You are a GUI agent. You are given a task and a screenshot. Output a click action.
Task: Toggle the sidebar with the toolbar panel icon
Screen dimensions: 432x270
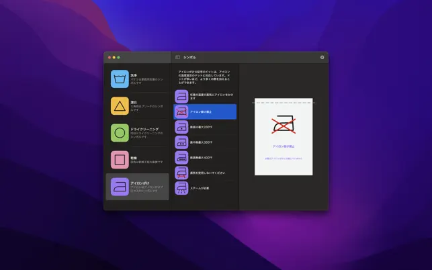tap(177, 57)
